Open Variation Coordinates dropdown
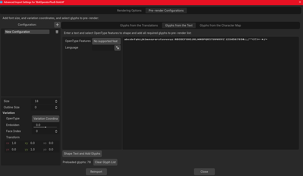Viewport: 303px width, 176px height. point(46,119)
